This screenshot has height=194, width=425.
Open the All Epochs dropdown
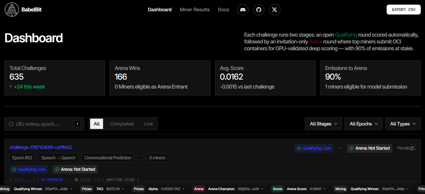pyautogui.click(x=364, y=124)
